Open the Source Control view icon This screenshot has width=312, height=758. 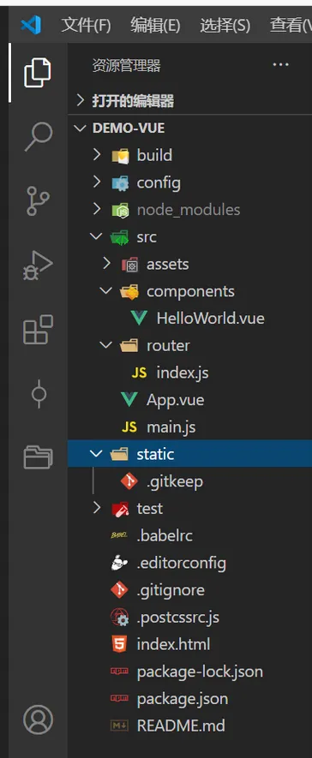point(38,200)
